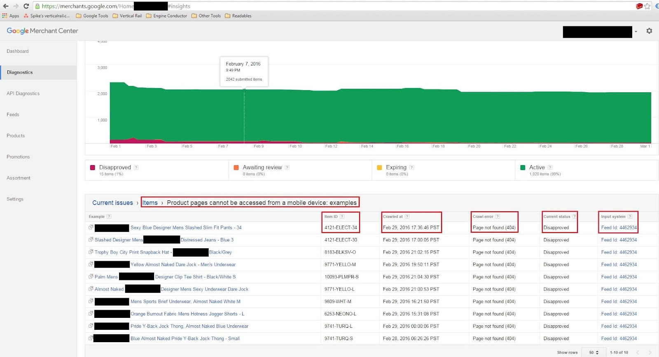This screenshot has height=357, width=659.
Task: Go to Feeds in sidebar
Action: 13,114
